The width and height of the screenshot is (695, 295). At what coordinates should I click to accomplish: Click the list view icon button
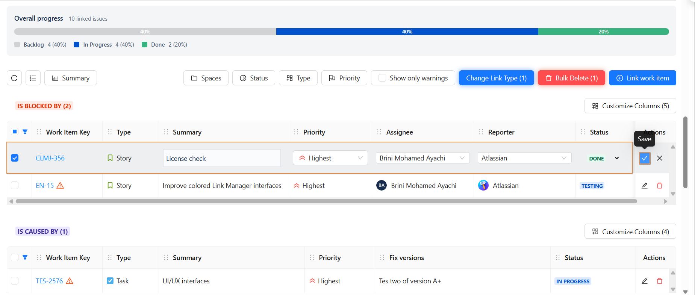[33, 78]
